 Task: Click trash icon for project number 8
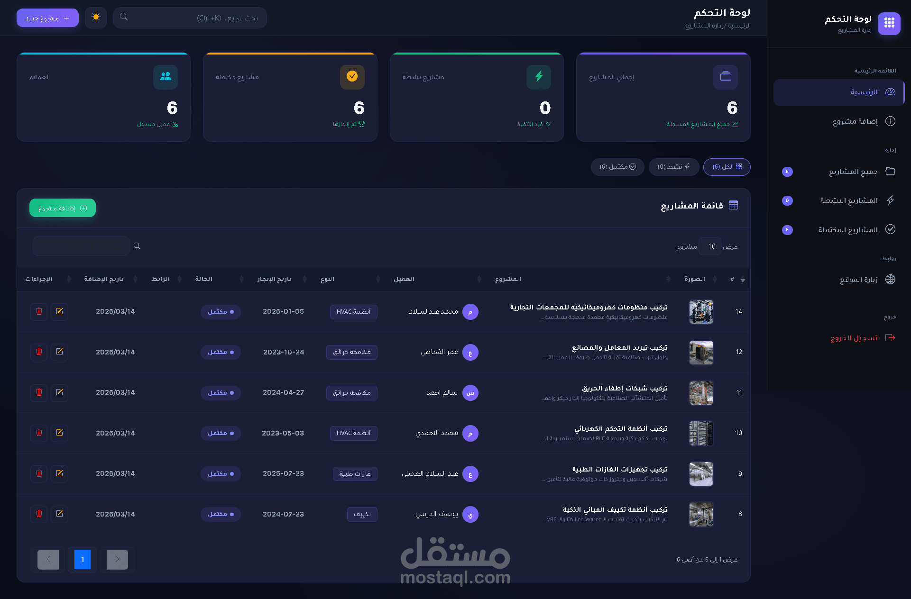(x=39, y=514)
